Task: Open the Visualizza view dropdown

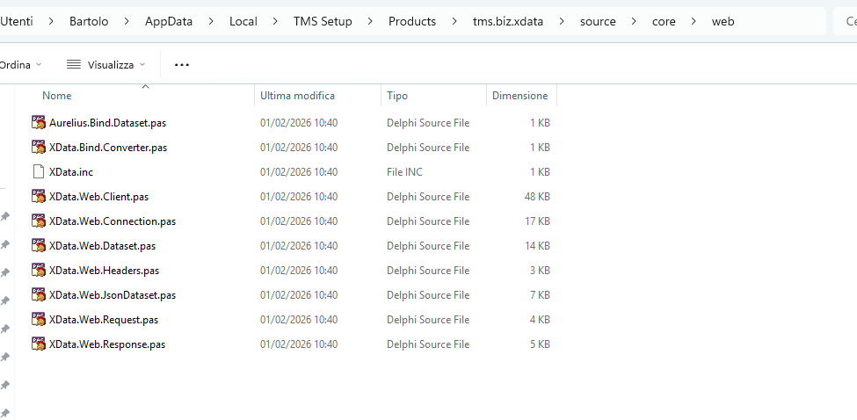Action: click(105, 65)
